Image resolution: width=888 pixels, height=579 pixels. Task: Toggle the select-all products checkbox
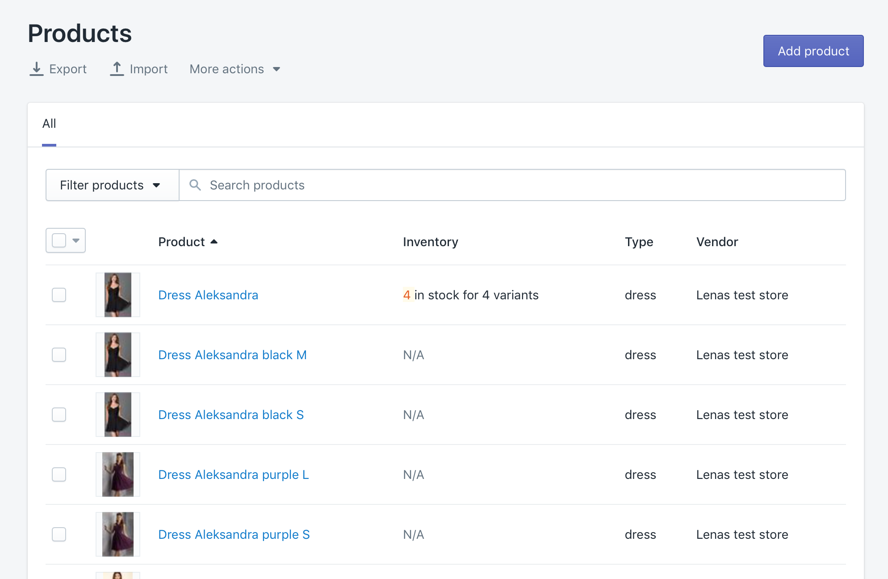point(59,240)
